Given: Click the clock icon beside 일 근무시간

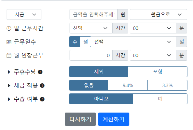Looking at the screenshot, I should click(x=9, y=28).
